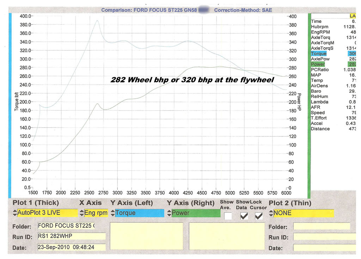Select the AirDens row in data panel
361x259 pixels.
[334, 86]
